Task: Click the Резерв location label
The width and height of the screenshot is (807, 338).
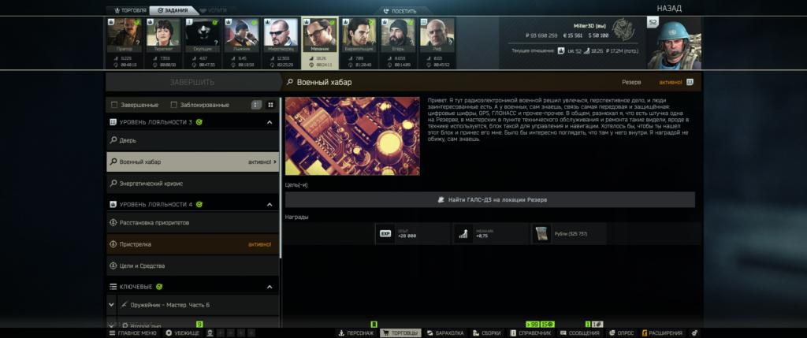Action: click(631, 82)
